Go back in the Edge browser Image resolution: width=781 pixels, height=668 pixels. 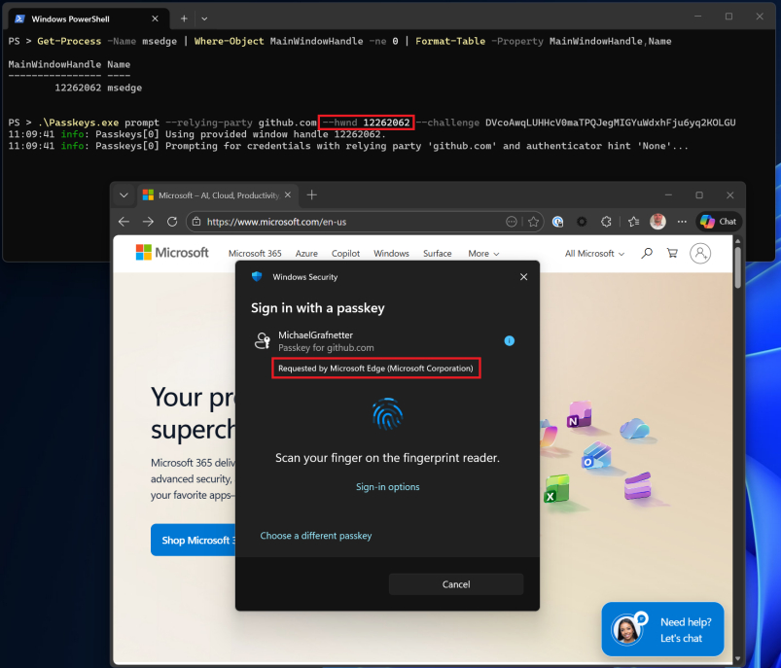(124, 222)
